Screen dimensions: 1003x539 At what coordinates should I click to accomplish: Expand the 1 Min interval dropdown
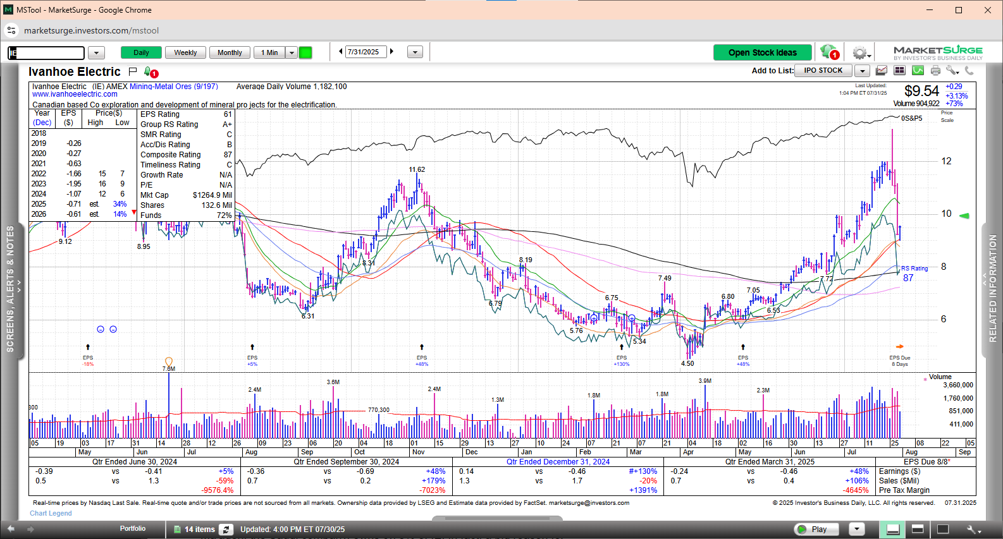pyautogui.click(x=292, y=53)
